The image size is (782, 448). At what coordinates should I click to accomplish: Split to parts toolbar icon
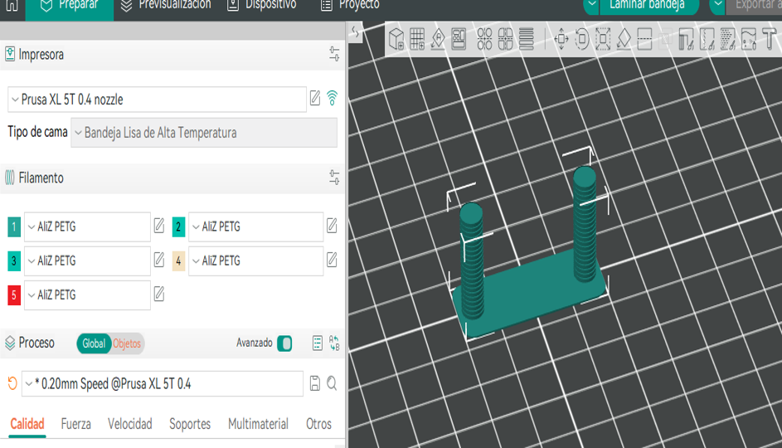click(x=505, y=39)
